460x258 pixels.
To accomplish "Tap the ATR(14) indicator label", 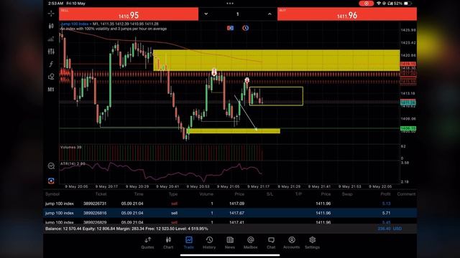I will coord(73,163).
